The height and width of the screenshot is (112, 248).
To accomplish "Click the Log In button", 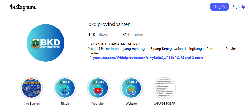I will coord(219,7).
